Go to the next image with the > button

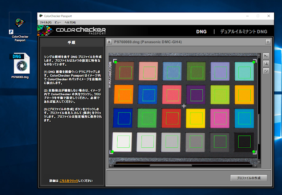pyautogui.click(x=268, y=42)
